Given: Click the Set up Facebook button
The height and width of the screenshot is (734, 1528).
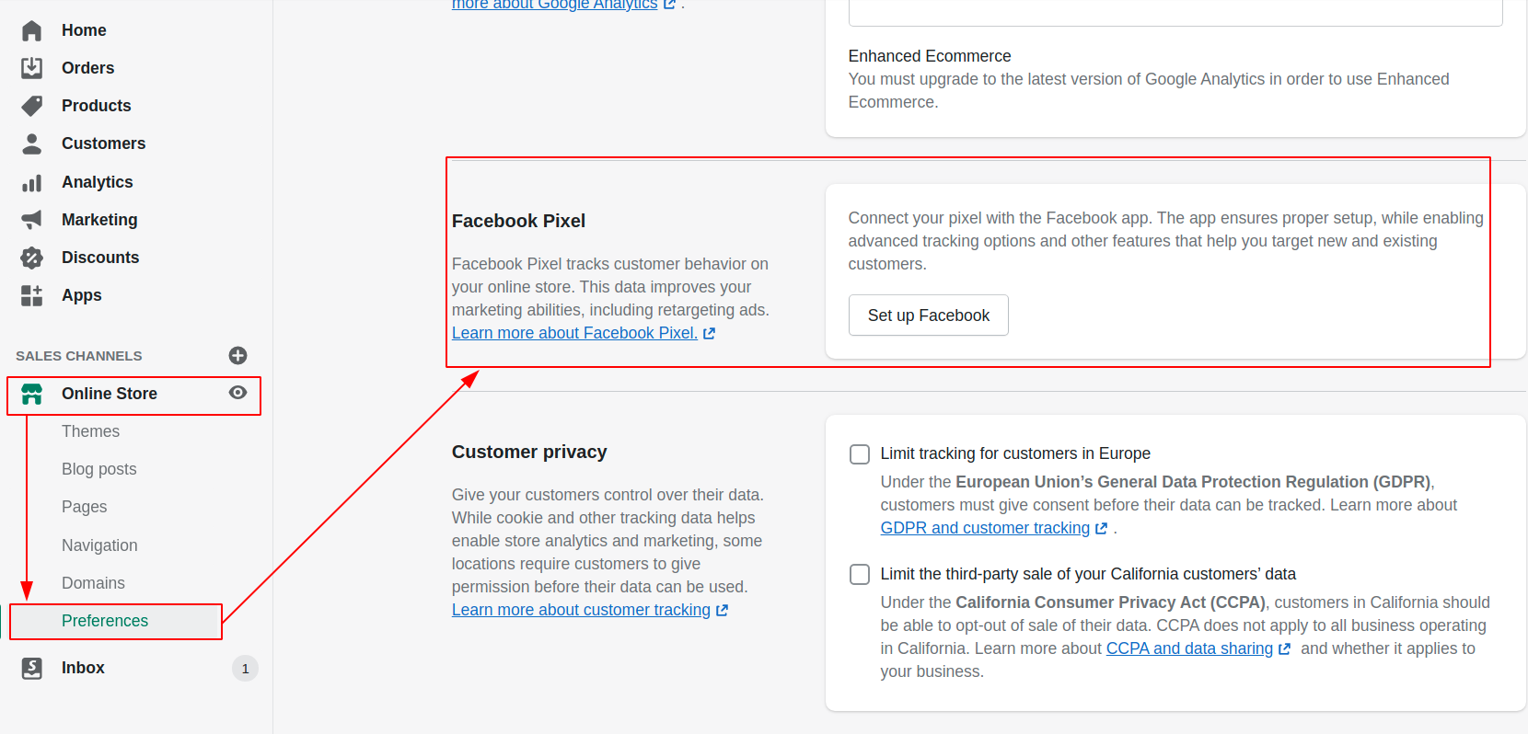Looking at the screenshot, I should pyautogui.click(x=928, y=315).
